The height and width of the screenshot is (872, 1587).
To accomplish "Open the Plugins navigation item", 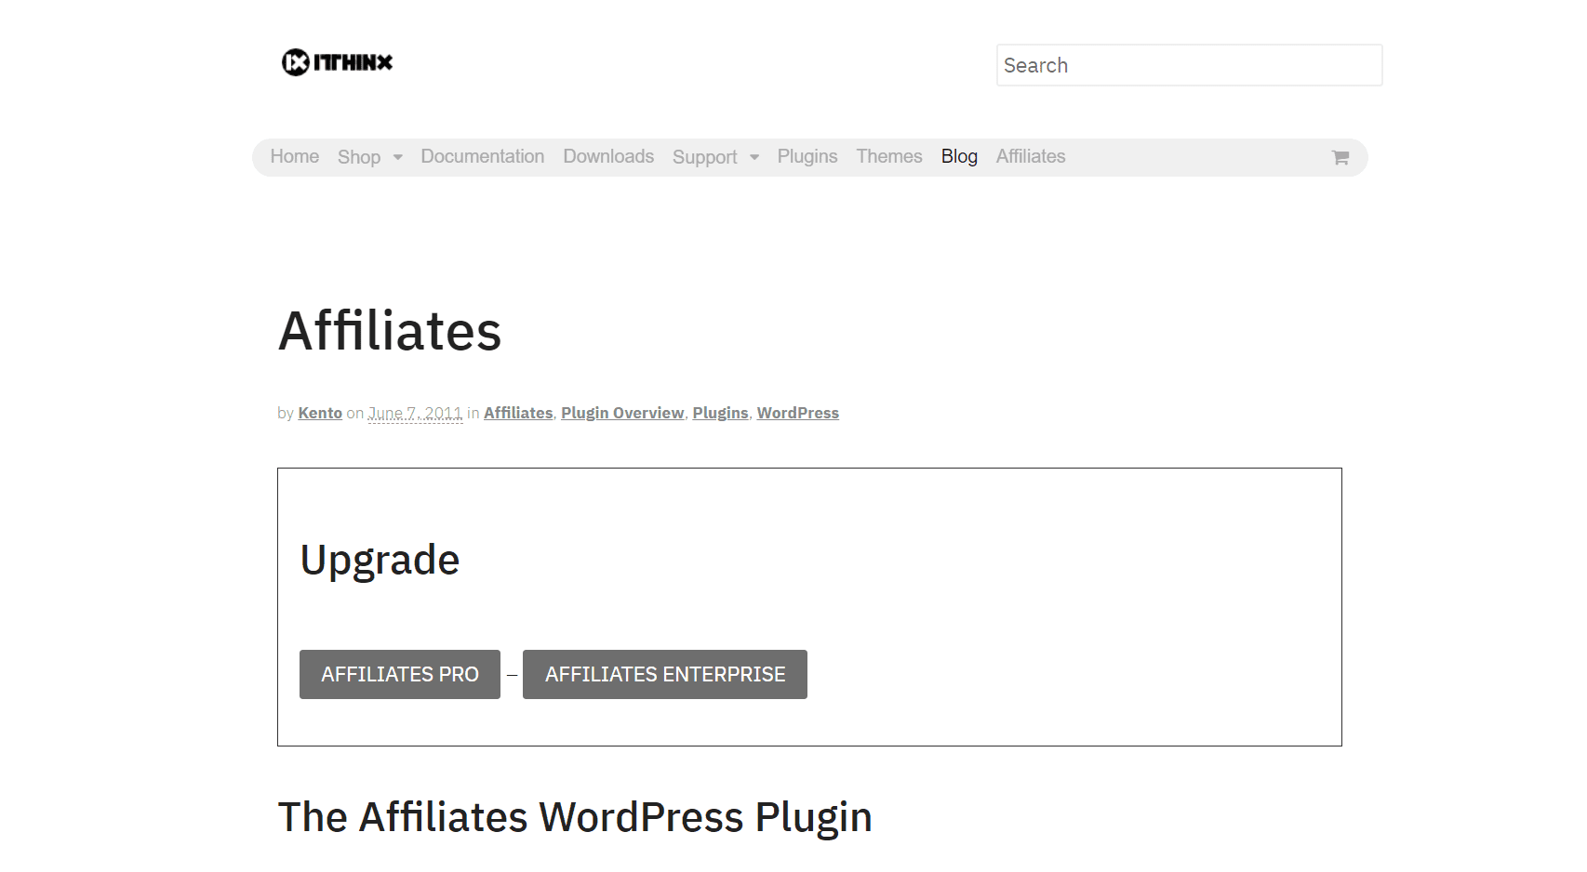I will tap(807, 156).
